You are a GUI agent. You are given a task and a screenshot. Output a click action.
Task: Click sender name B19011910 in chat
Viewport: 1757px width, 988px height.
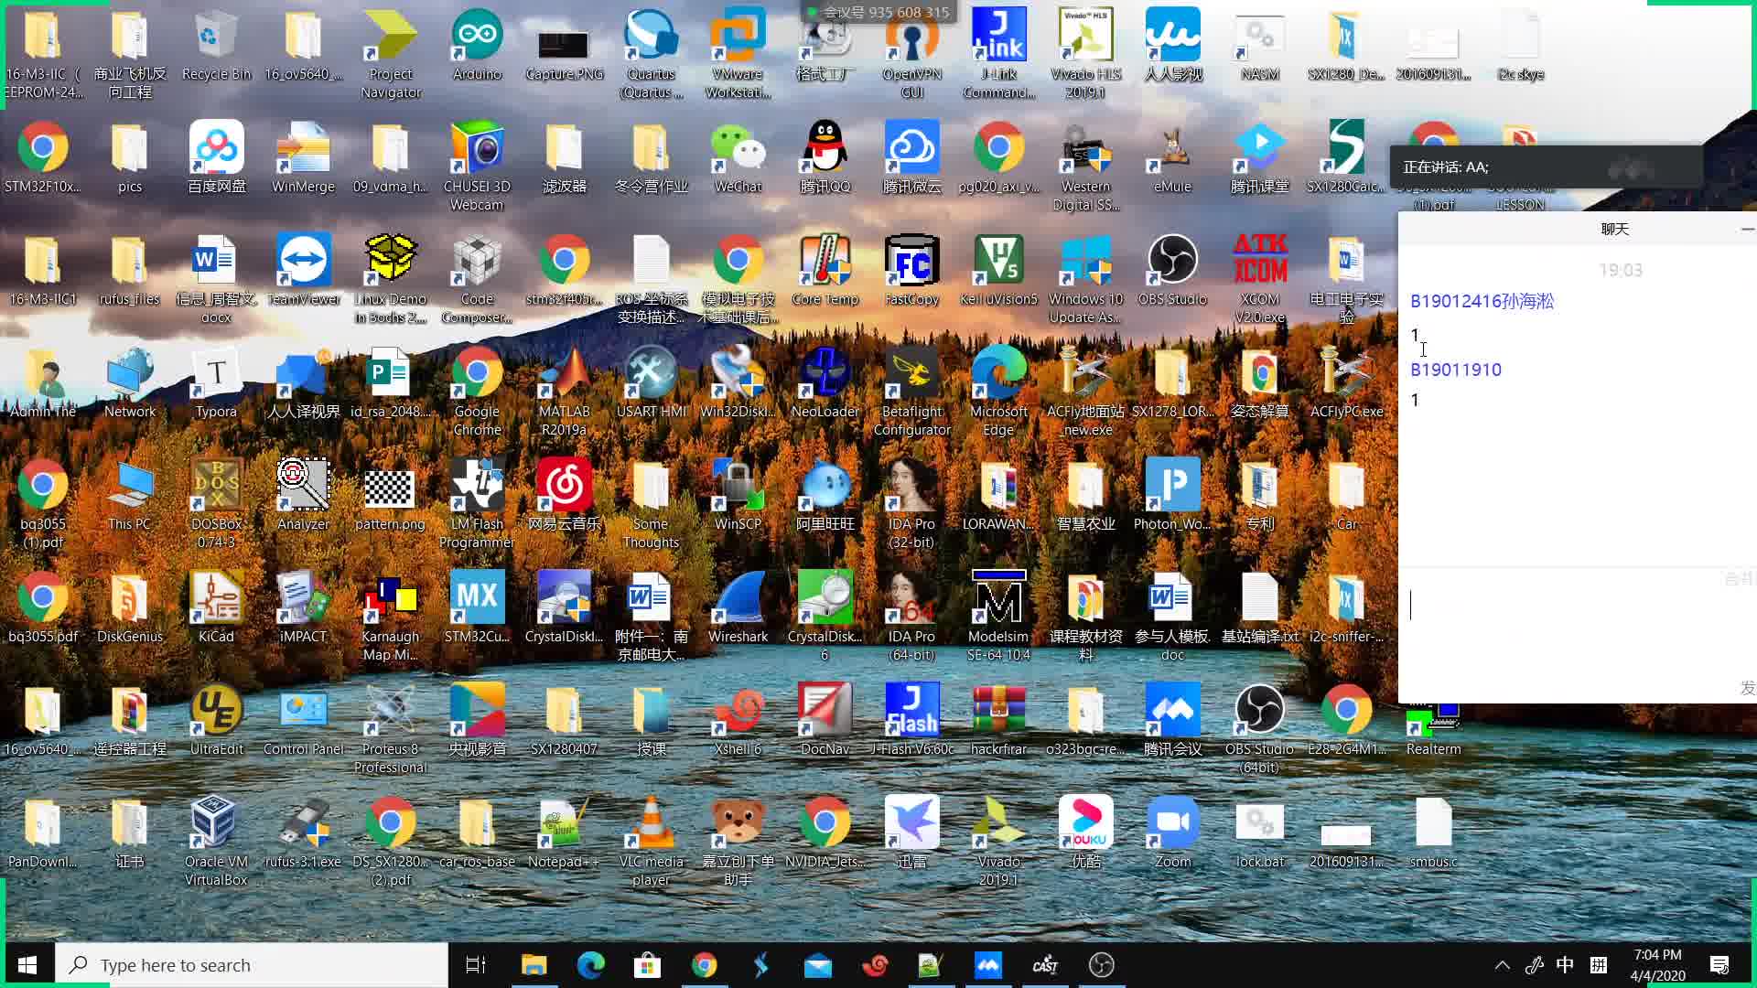coord(1455,370)
